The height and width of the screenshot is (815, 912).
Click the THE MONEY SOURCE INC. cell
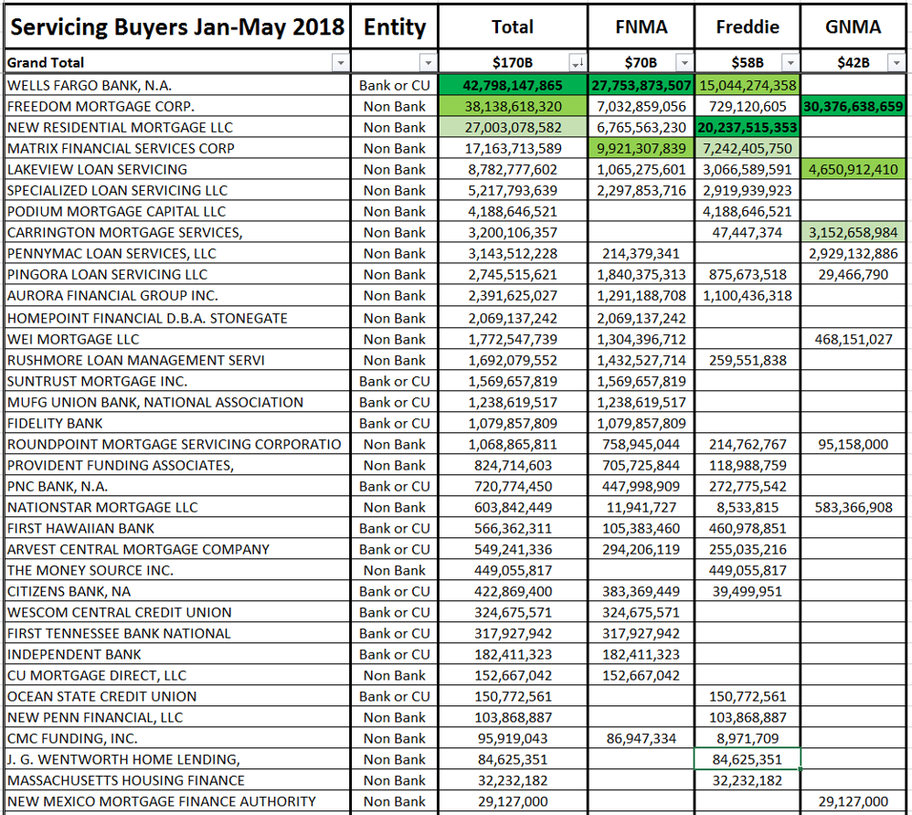point(177,569)
